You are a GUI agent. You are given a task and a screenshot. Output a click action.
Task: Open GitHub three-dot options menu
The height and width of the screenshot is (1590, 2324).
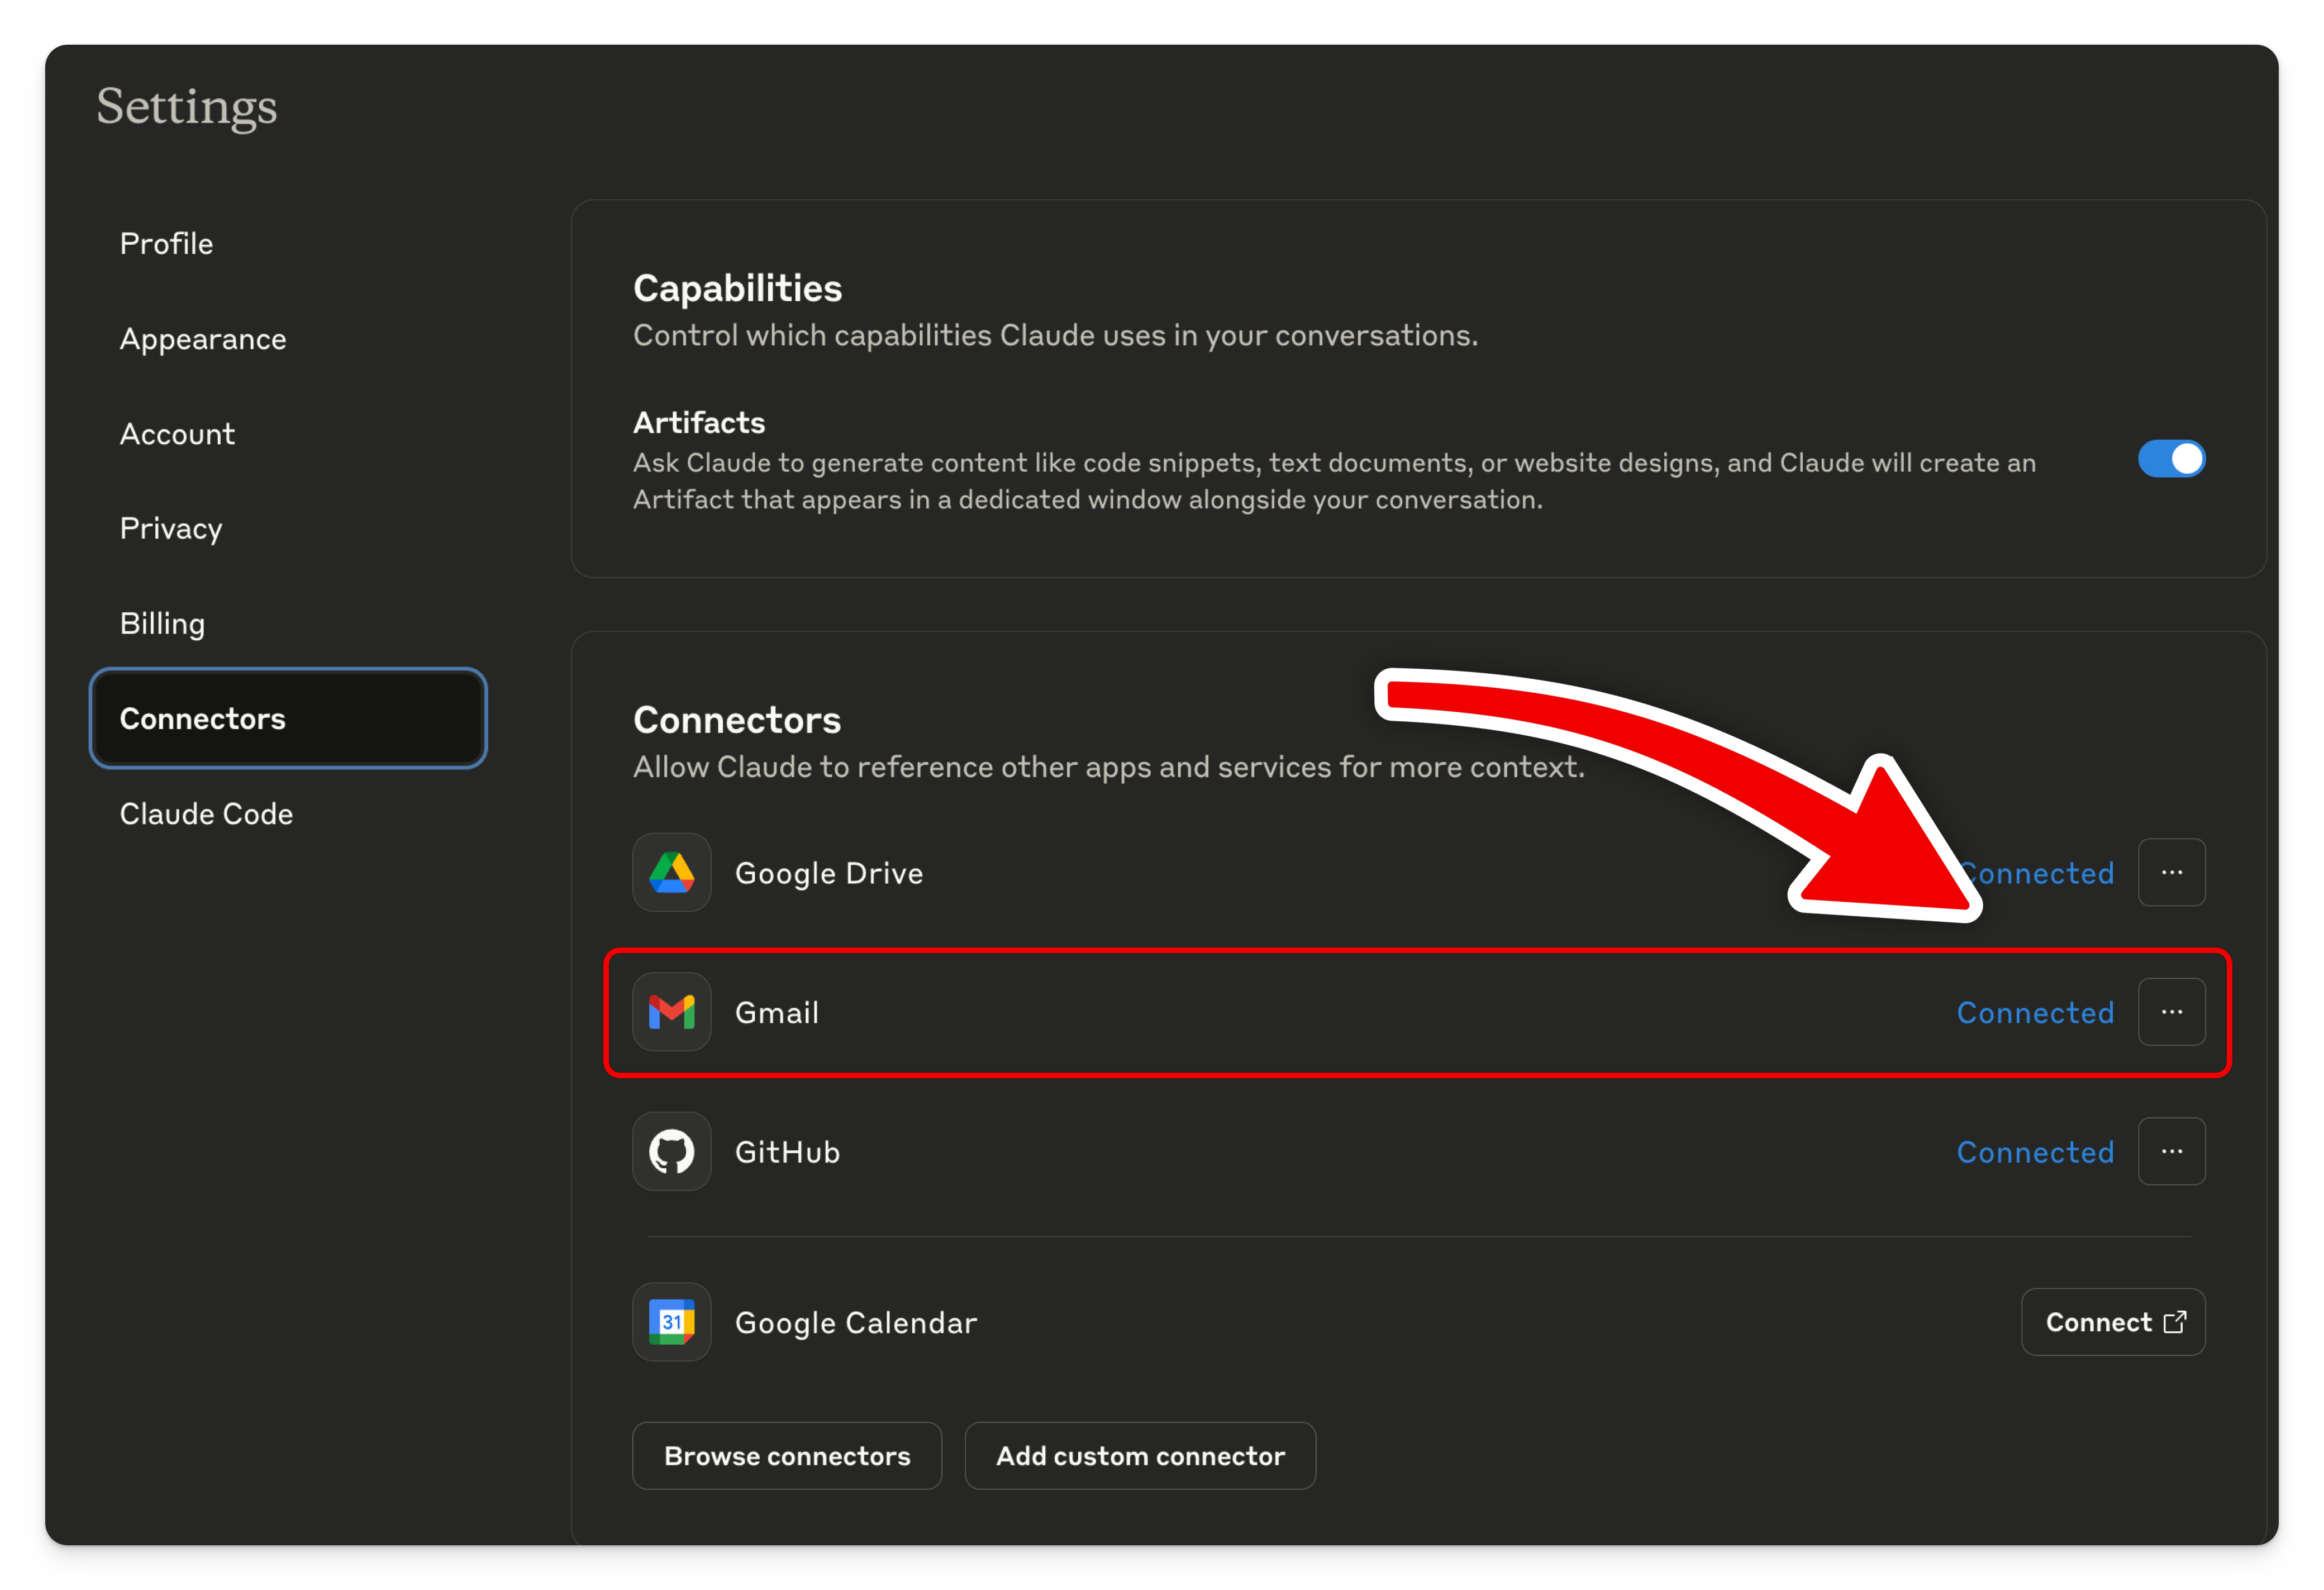click(2171, 1151)
